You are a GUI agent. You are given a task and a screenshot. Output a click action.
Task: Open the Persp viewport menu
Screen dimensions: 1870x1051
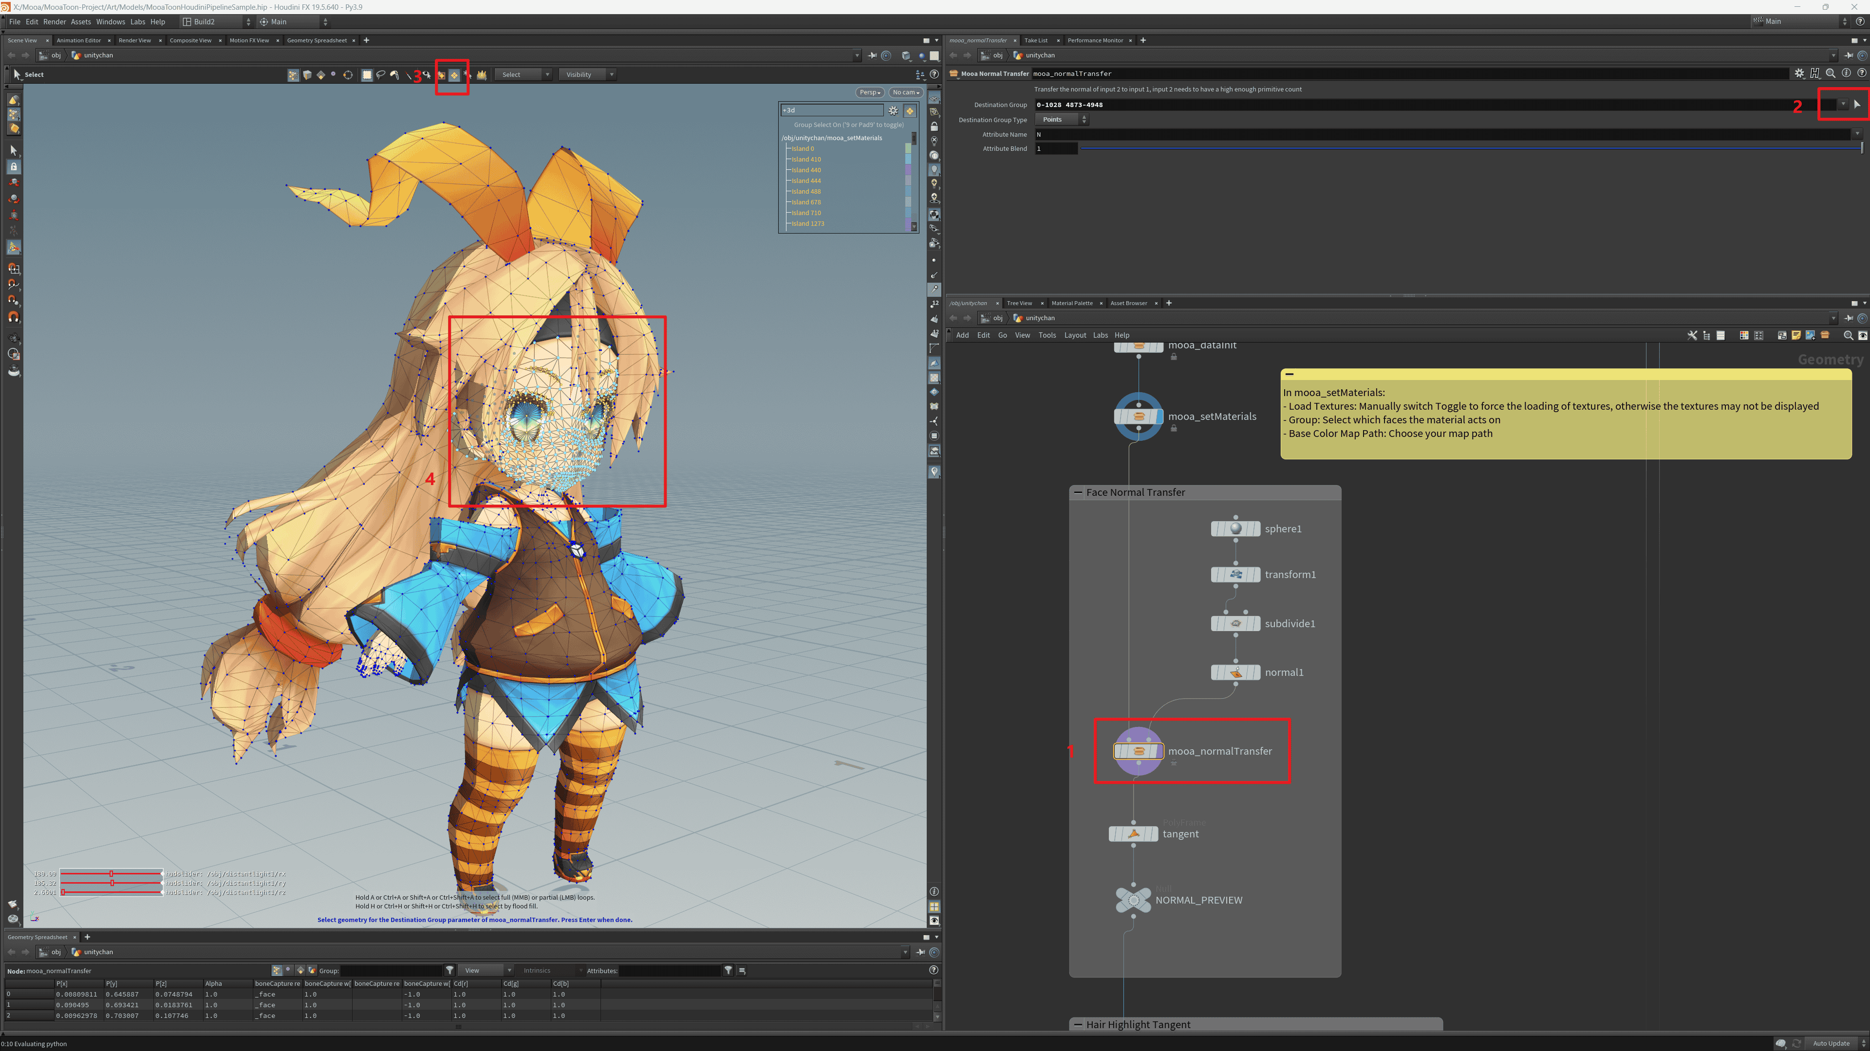click(870, 93)
